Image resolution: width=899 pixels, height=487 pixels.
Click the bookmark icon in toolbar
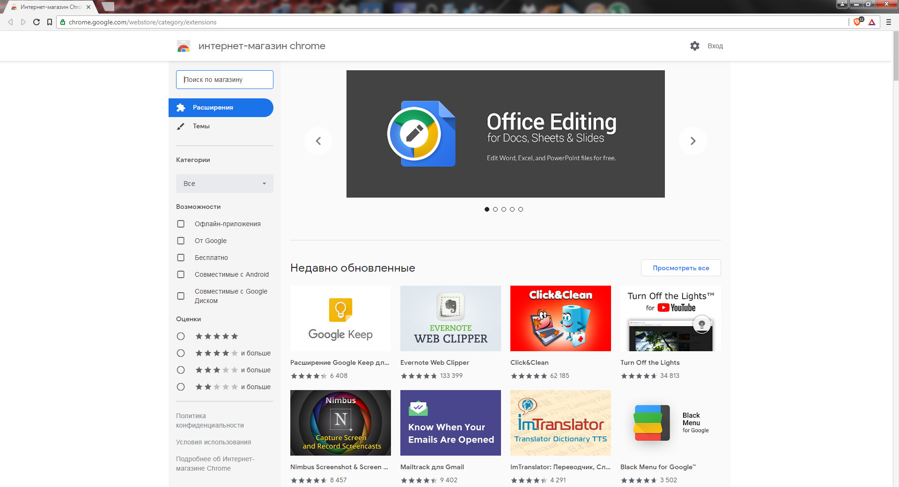[x=50, y=22]
